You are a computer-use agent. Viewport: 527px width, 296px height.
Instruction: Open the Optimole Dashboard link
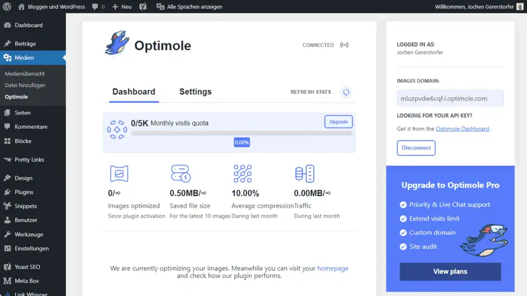[x=462, y=129]
